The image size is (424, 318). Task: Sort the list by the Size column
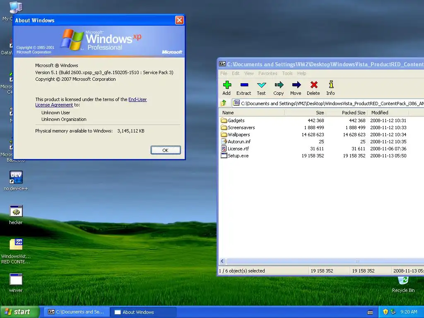tap(306, 113)
